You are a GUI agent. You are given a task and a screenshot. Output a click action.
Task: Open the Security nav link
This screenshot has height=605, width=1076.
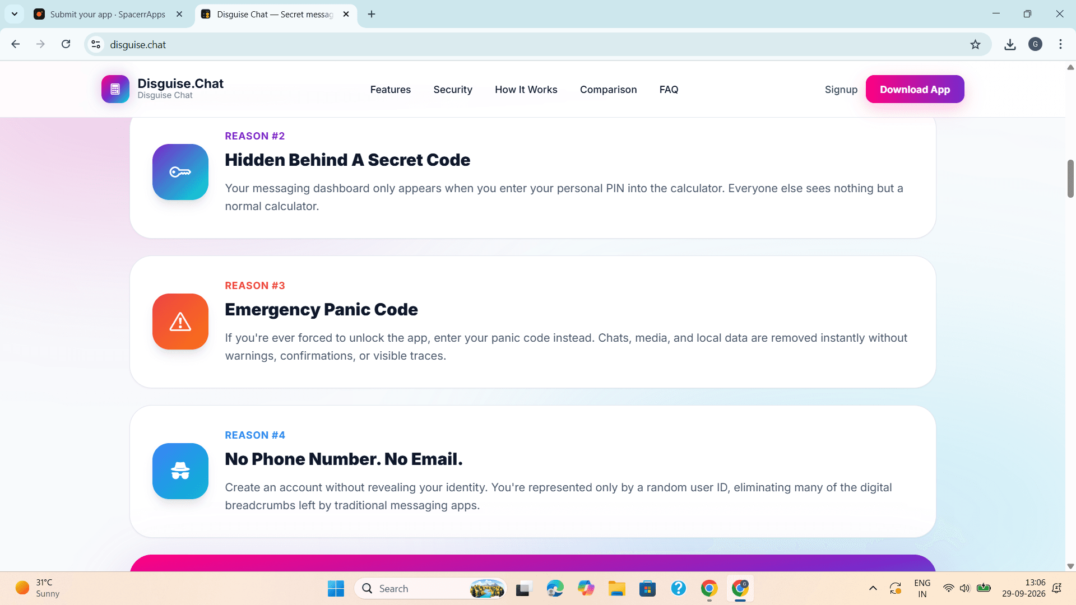pyautogui.click(x=453, y=90)
